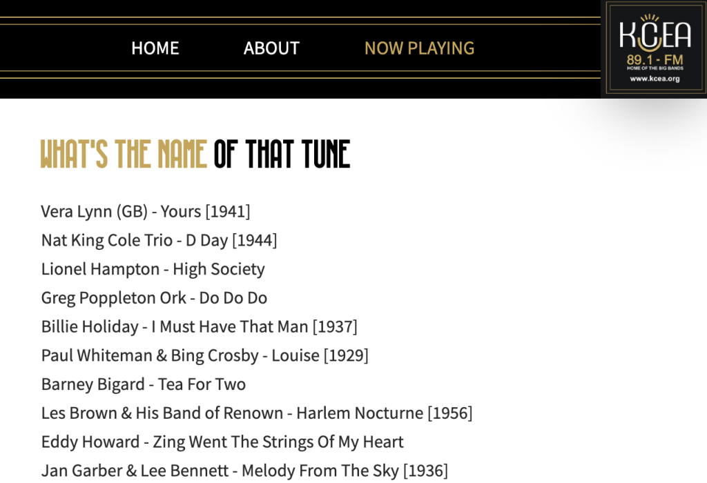Select Lionel Hampton - High Society track
The image size is (707, 483).
click(153, 269)
